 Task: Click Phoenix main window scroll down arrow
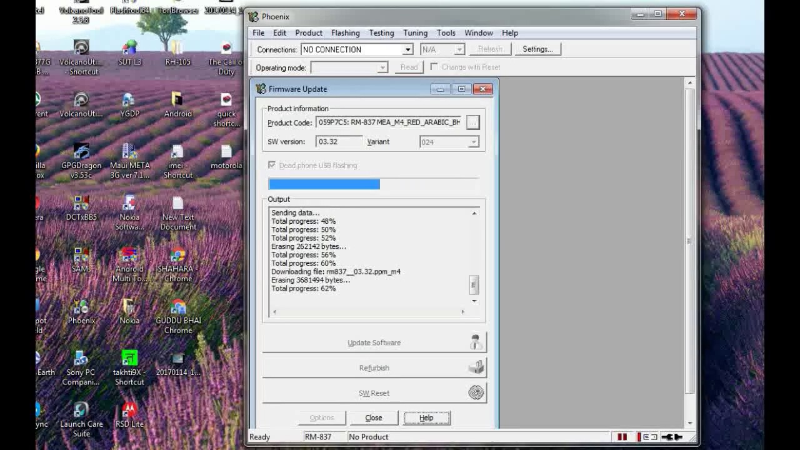pyautogui.click(x=689, y=423)
